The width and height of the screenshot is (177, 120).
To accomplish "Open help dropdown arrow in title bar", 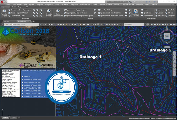I will pyautogui.click(x=157, y=2).
